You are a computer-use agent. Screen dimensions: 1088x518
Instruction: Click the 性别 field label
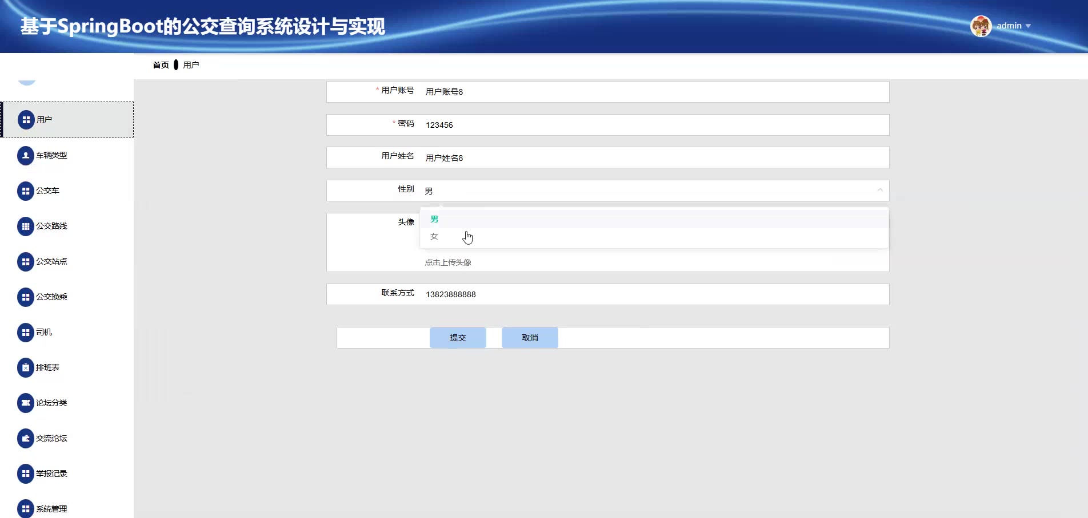tap(406, 189)
